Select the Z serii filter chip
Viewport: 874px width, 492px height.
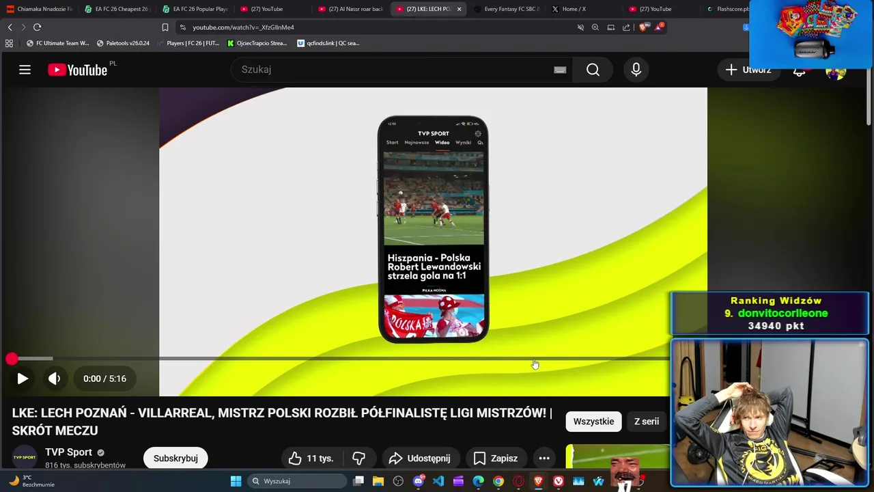pyautogui.click(x=646, y=422)
